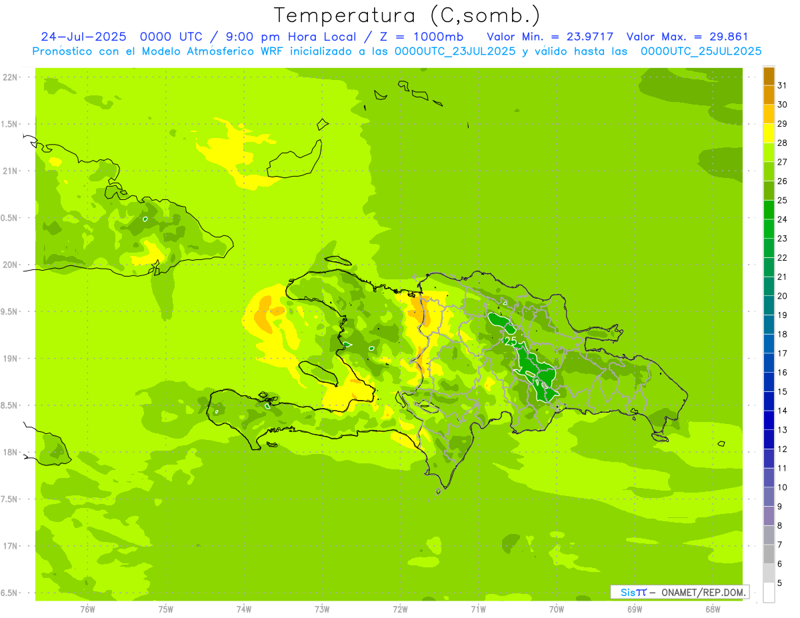The image size is (800, 618).
Task: Pick the purple swatch between 8 and 9
Action: click(x=769, y=516)
